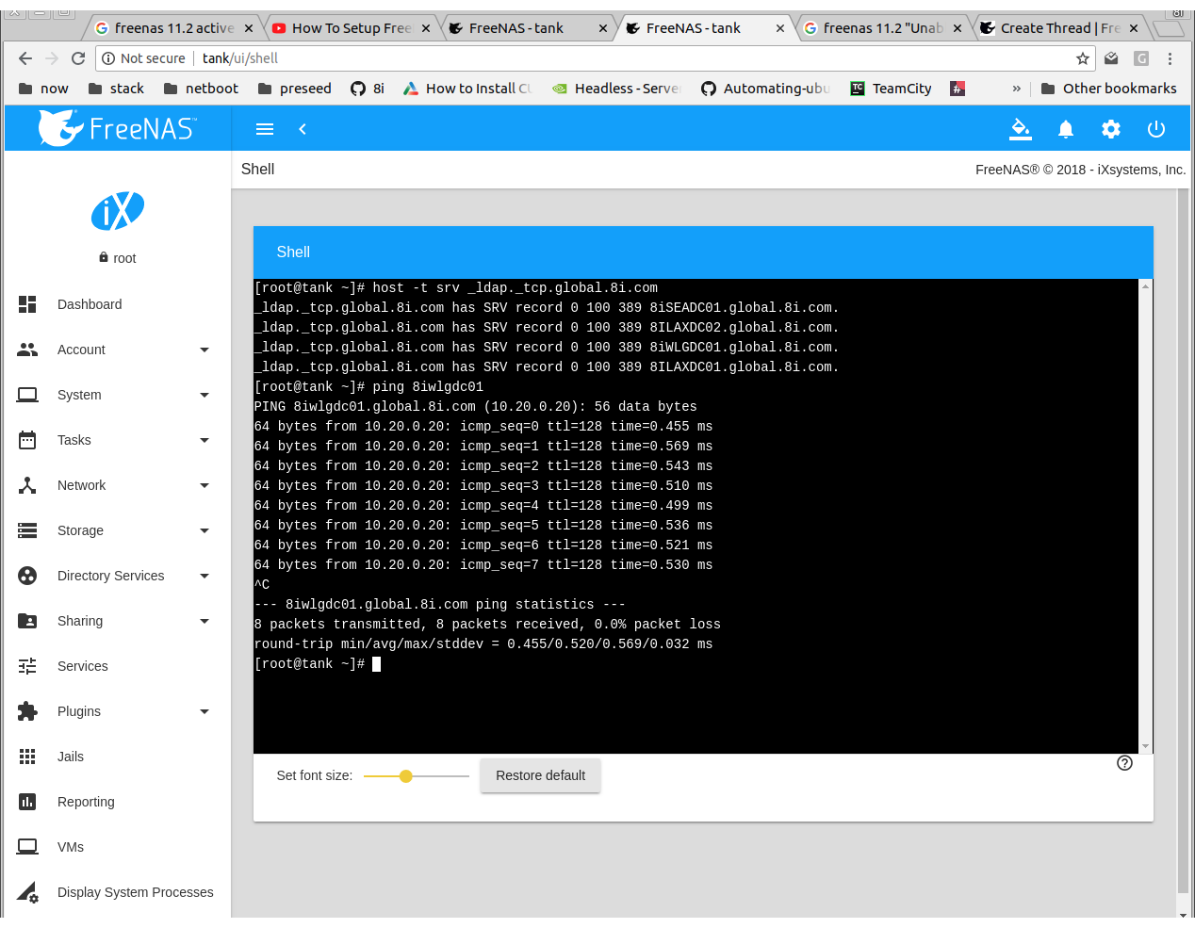Open the settings gear in header
1195x928 pixels.
[x=1111, y=129]
